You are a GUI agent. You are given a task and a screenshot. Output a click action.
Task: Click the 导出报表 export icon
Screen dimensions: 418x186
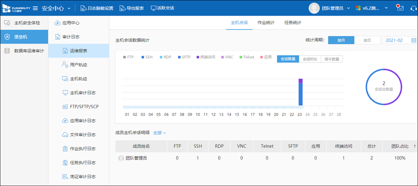tap(123, 8)
